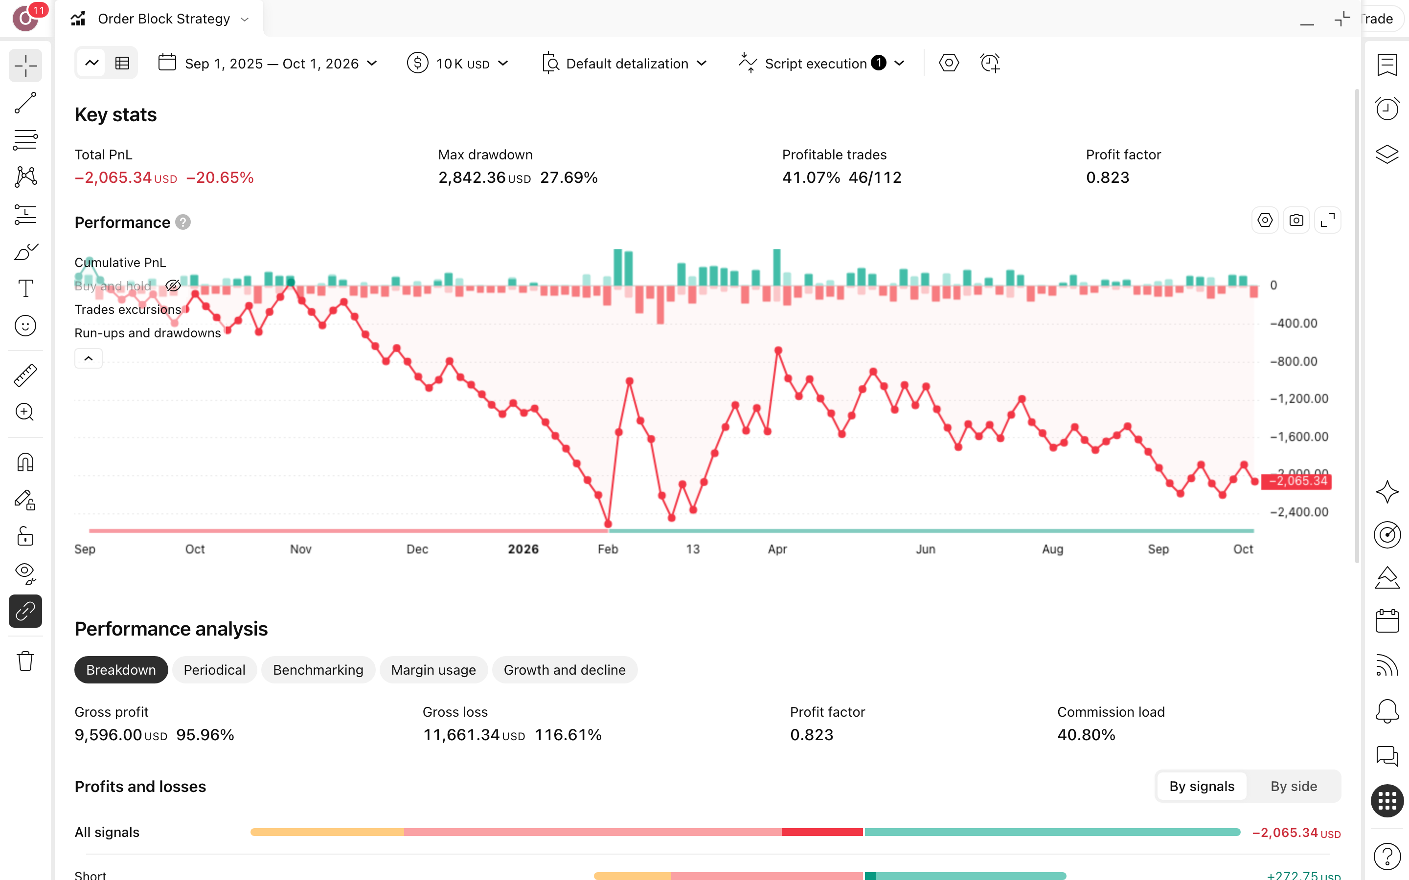The image size is (1409, 880).
Task: Switch to the table list view
Action: pyautogui.click(x=122, y=63)
